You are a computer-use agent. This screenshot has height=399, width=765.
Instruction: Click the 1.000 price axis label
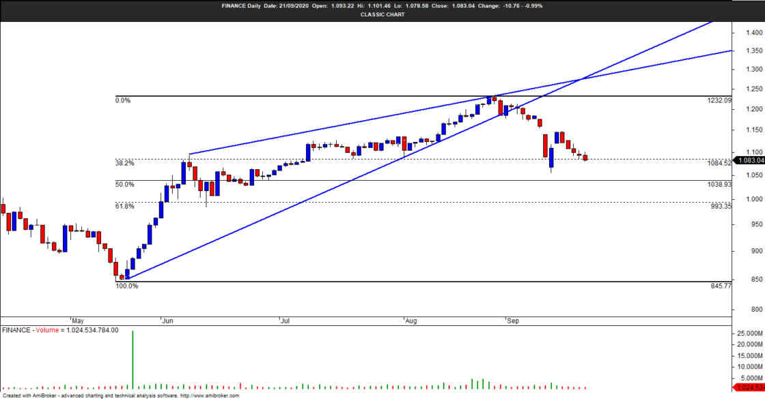[754, 199]
